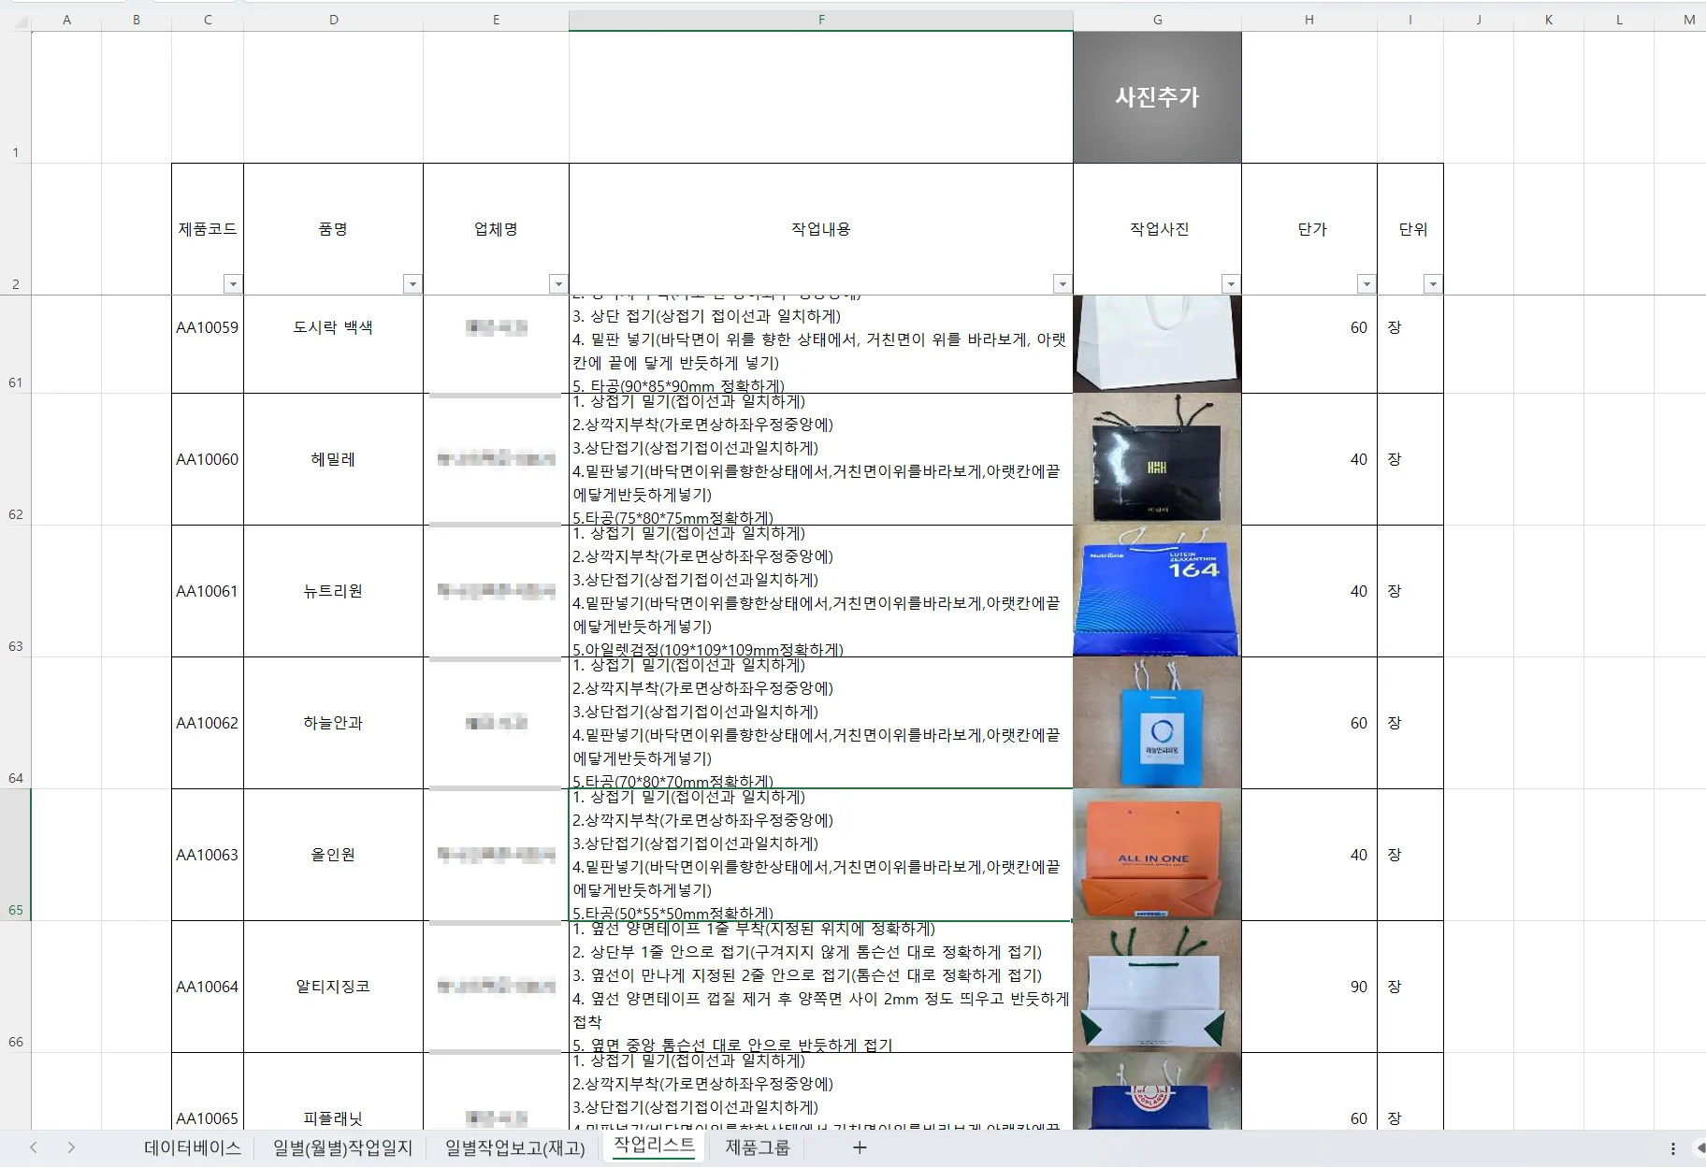The image size is (1706, 1168).
Task: Select cell AA10064
Action: [208, 987]
